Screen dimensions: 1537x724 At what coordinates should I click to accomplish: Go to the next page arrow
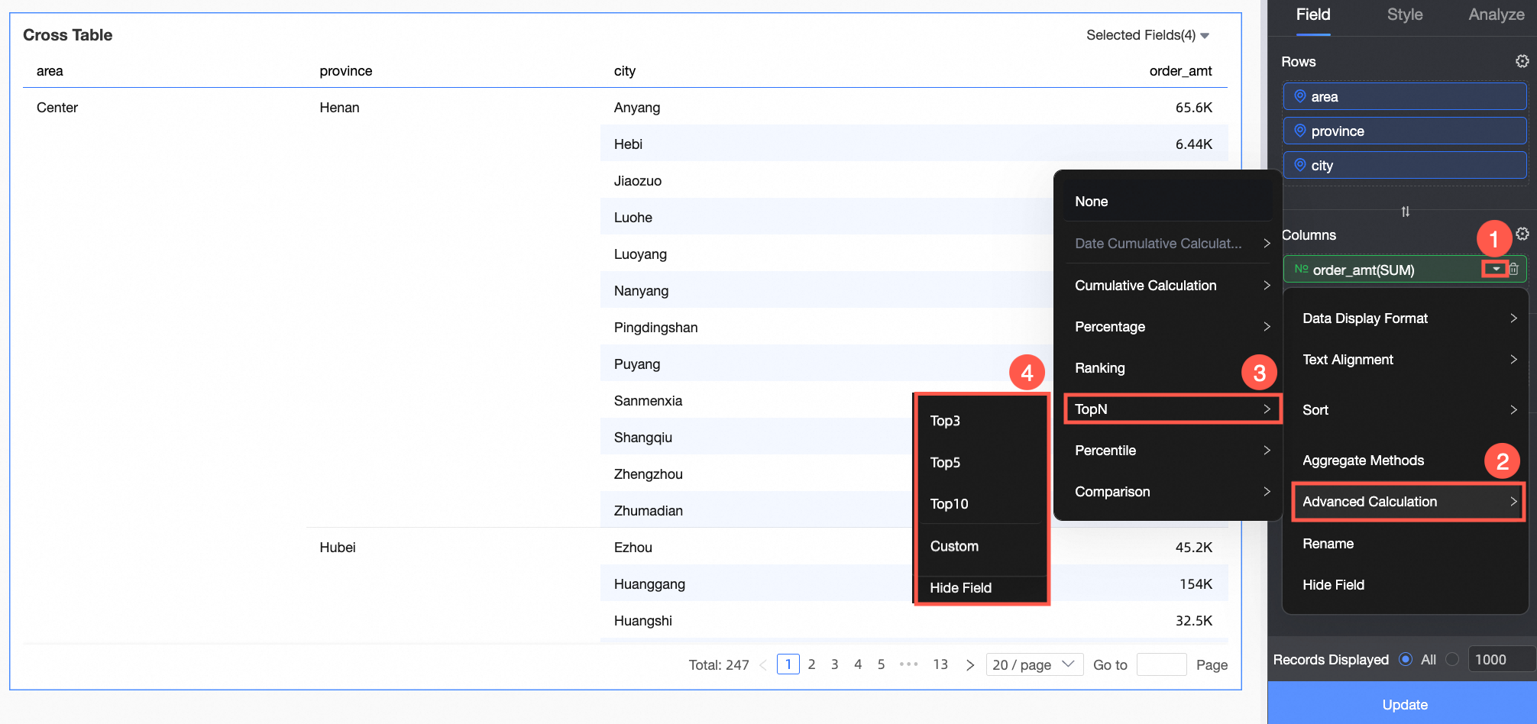(969, 665)
